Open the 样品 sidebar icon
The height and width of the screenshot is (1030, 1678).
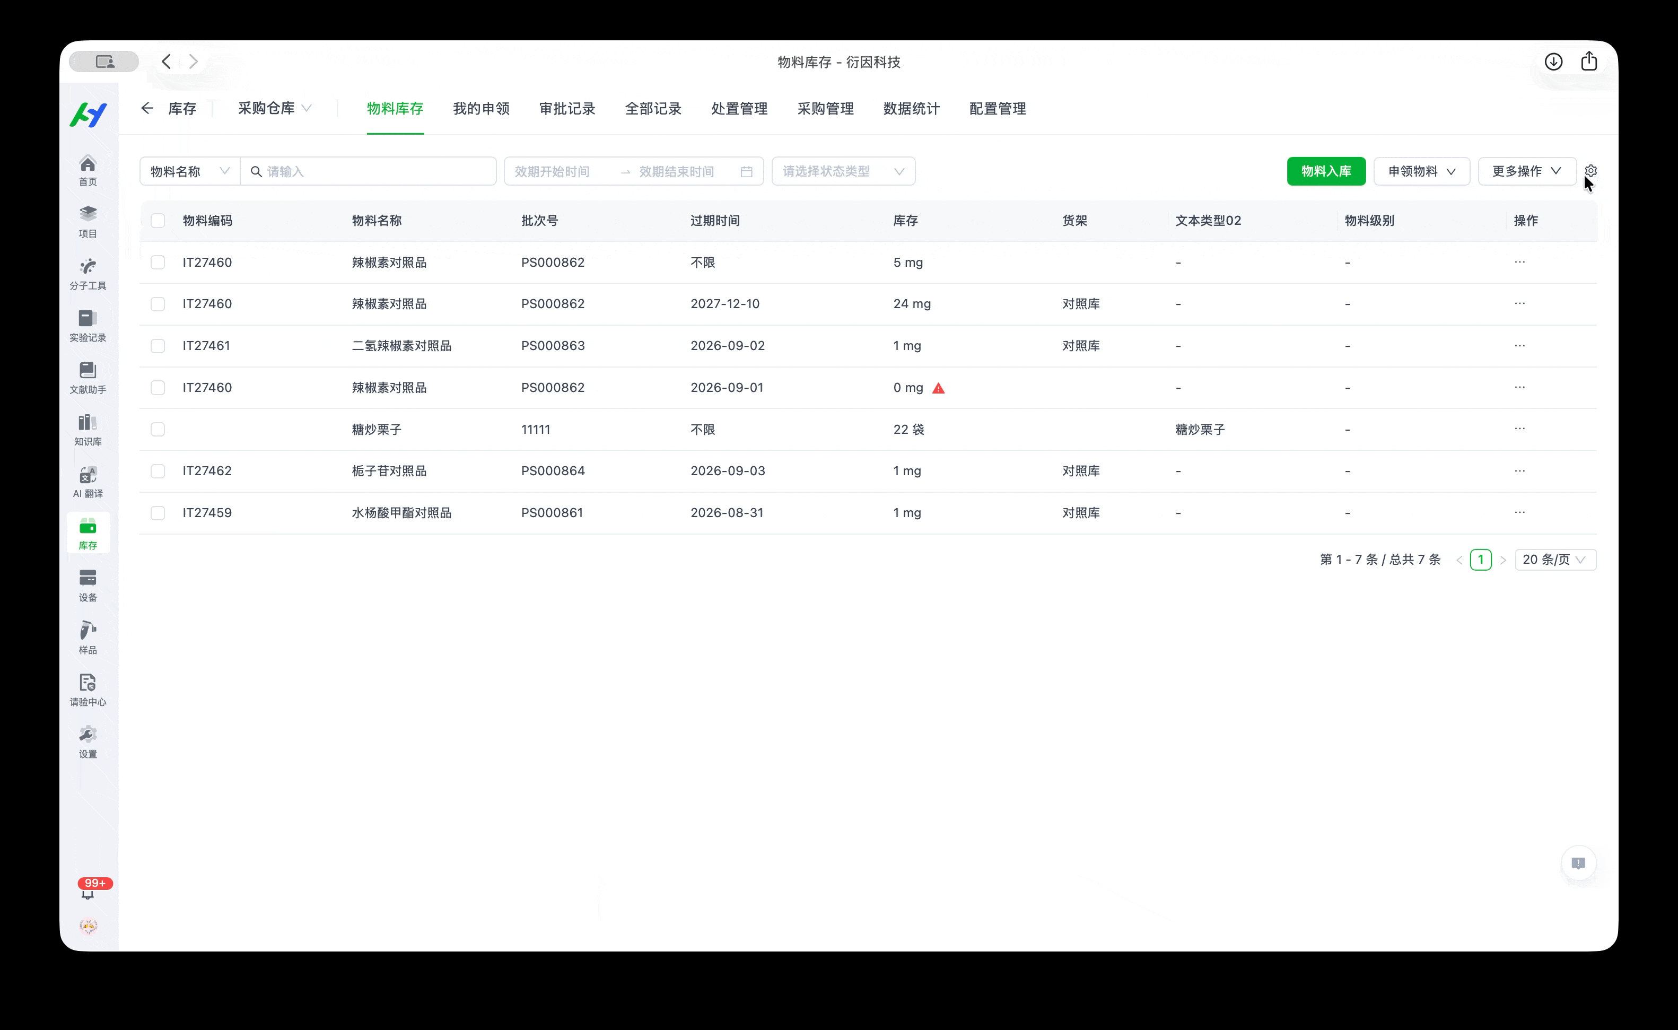(x=88, y=636)
